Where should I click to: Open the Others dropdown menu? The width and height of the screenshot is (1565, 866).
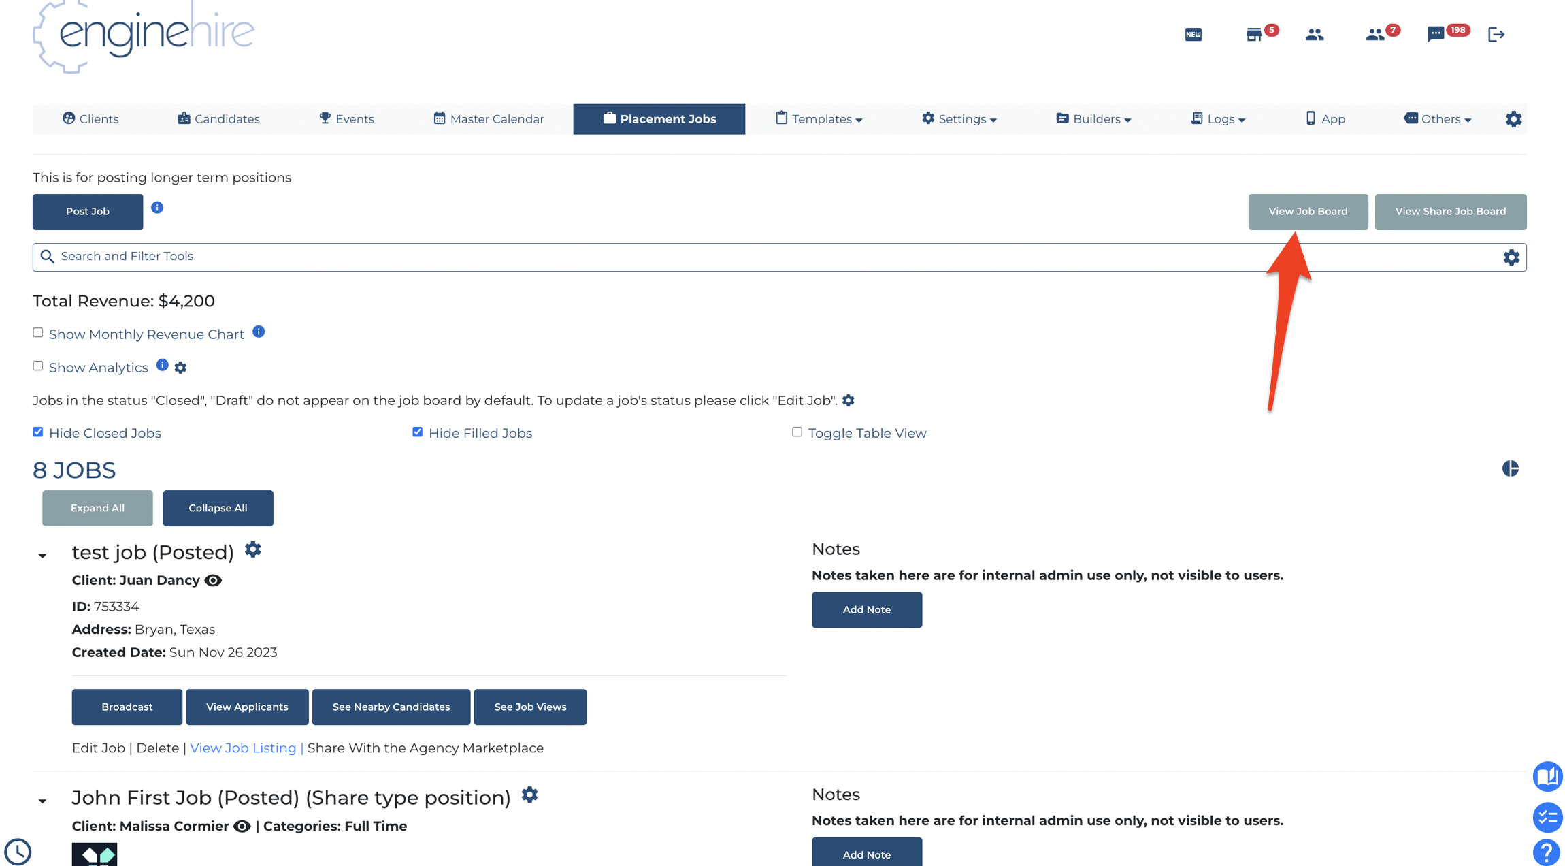(x=1437, y=119)
